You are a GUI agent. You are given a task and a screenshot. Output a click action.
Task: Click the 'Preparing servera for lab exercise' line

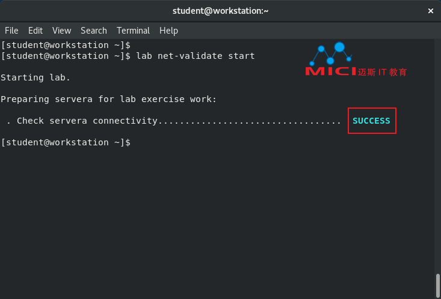108,99
